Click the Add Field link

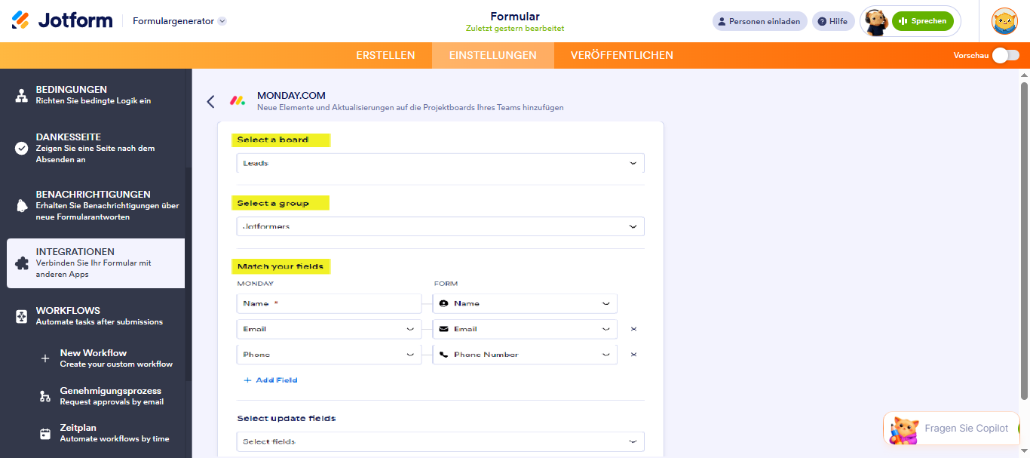pos(270,380)
